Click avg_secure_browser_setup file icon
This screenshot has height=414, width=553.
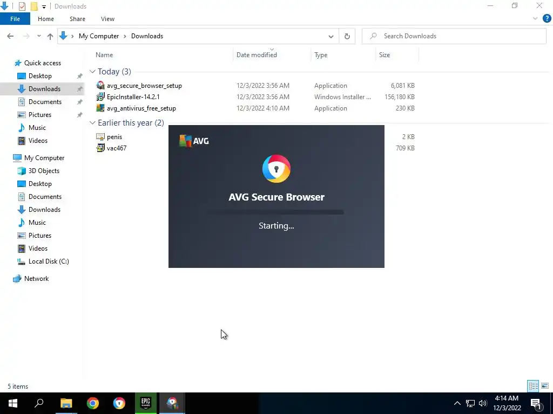pos(100,85)
